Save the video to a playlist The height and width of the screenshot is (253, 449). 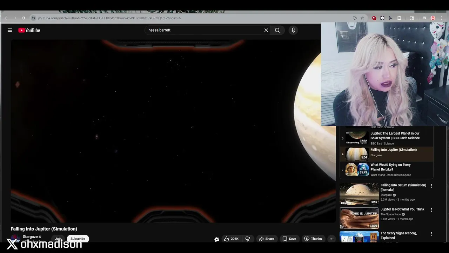point(289,239)
